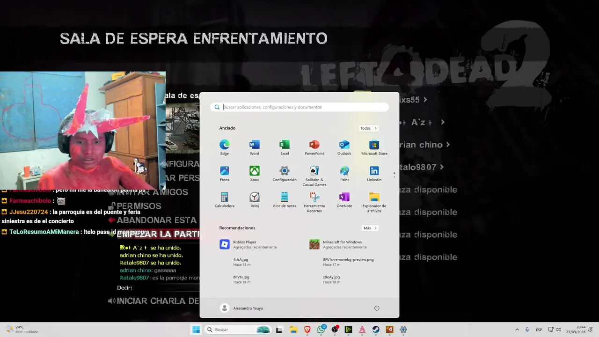Show hidden system tray icons
Screen dimensions: 599x337
click(x=517, y=330)
